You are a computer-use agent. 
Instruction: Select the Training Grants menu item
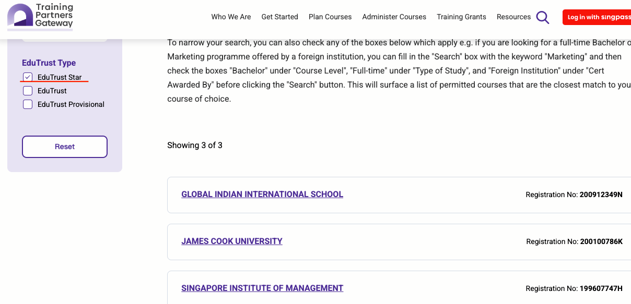coord(461,17)
